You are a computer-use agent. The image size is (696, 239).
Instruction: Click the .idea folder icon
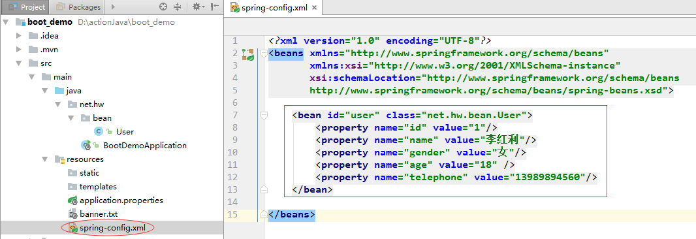pos(33,36)
